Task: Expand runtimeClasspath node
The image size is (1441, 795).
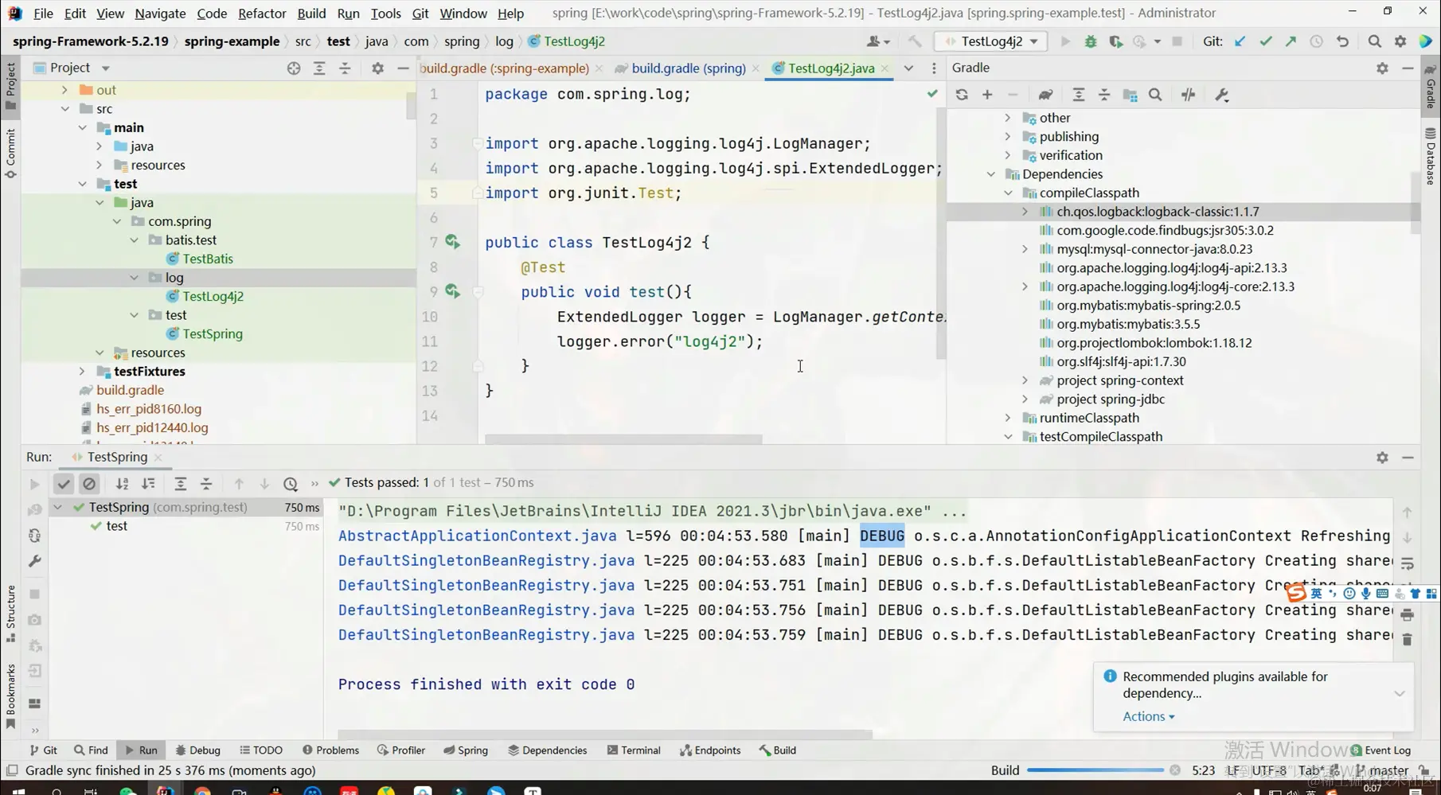Action: pyautogui.click(x=1008, y=418)
